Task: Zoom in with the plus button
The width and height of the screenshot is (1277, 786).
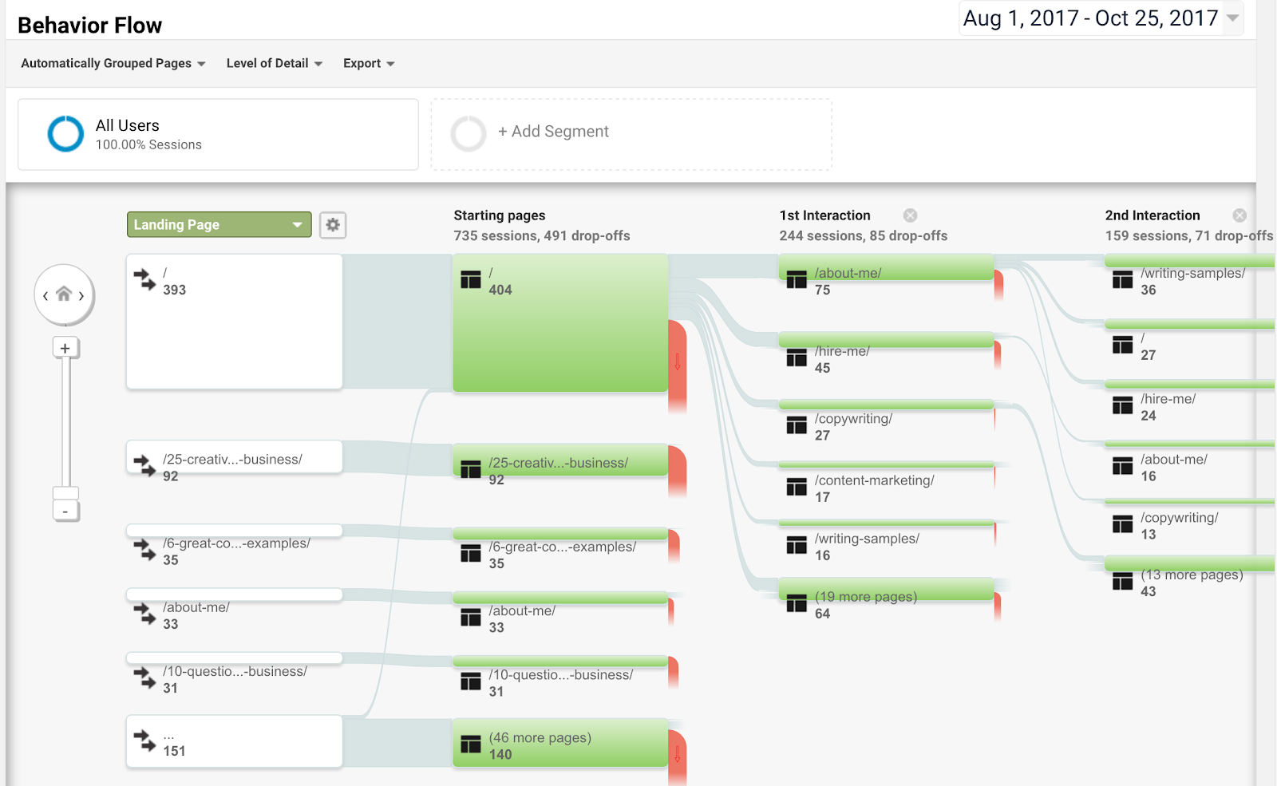Action: [65, 348]
